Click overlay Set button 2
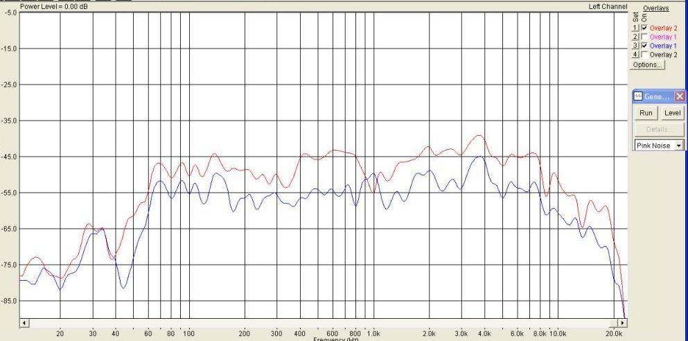Viewport: 688px width, 341px height. (x=635, y=37)
